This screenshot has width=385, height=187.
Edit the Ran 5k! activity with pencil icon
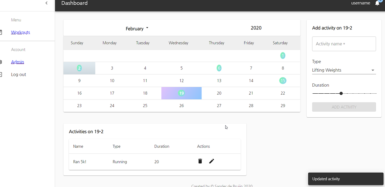[211, 161]
